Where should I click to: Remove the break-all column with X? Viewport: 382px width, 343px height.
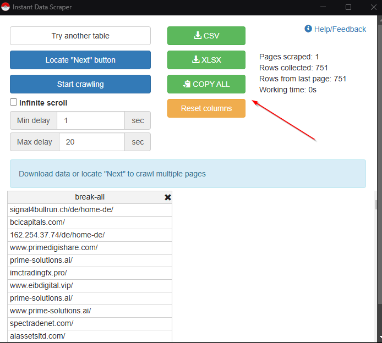point(168,197)
